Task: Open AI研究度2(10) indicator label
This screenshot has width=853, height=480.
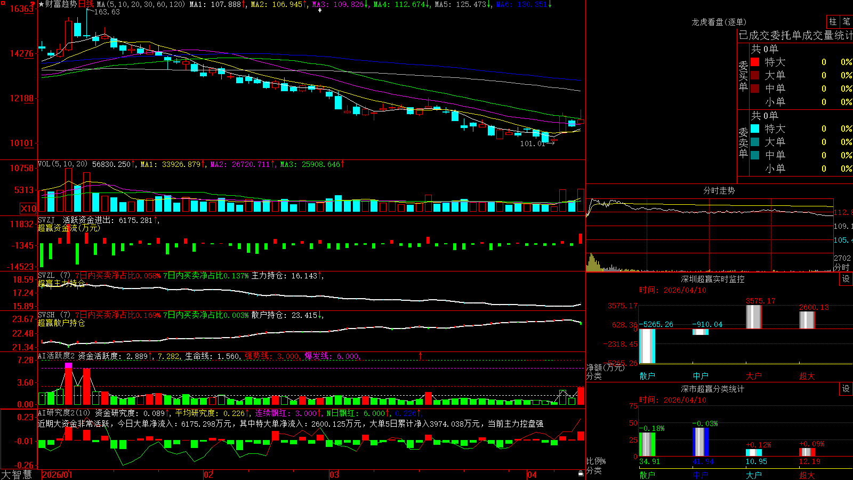Action: tap(64, 413)
